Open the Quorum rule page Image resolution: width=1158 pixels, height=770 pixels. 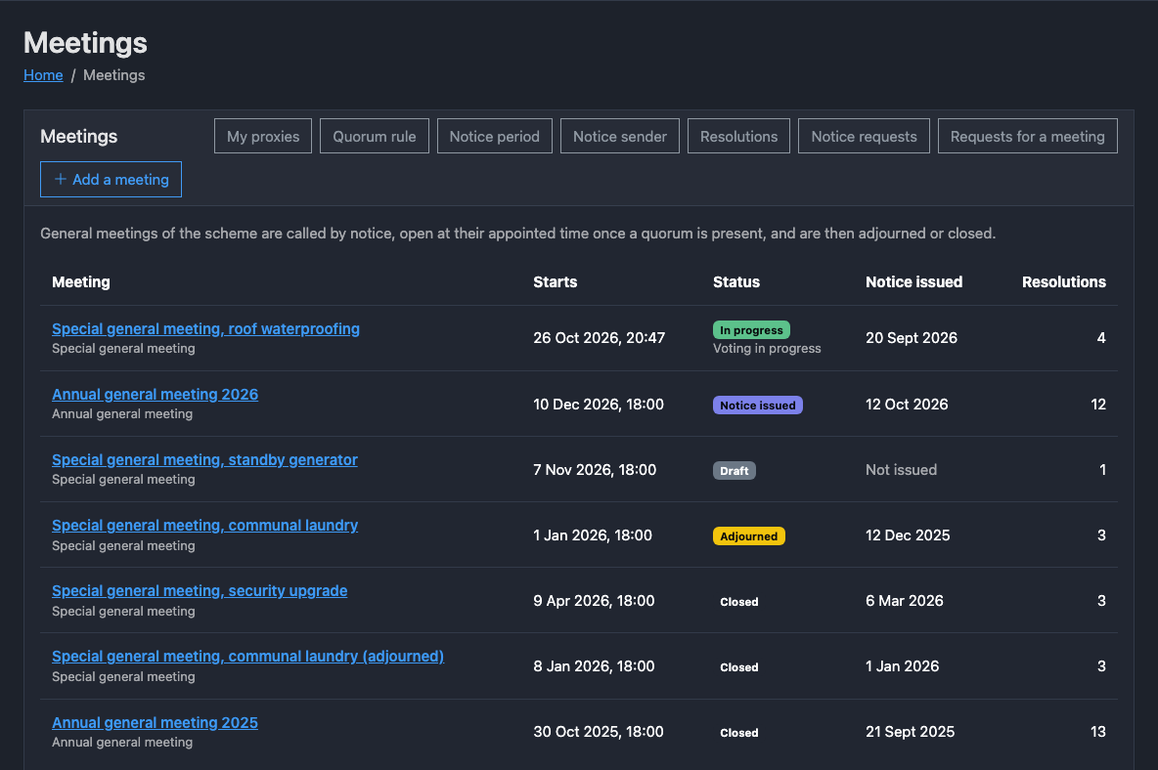(375, 137)
